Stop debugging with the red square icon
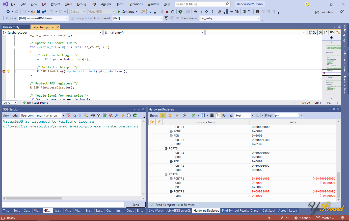 (x=167, y=12)
